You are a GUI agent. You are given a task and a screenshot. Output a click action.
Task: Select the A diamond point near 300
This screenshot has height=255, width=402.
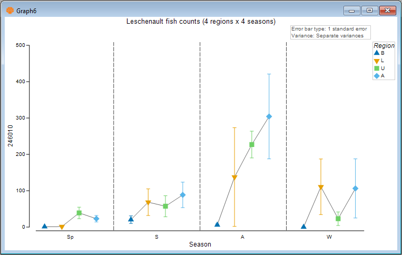point(269,116)
